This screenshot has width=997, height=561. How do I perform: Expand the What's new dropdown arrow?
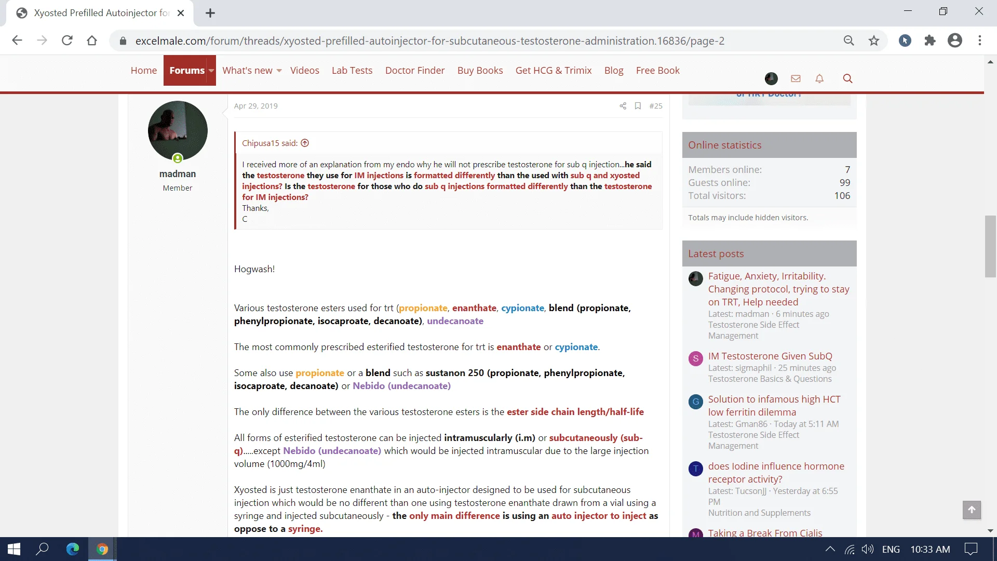pyautogui.click(x=279, y=71)
